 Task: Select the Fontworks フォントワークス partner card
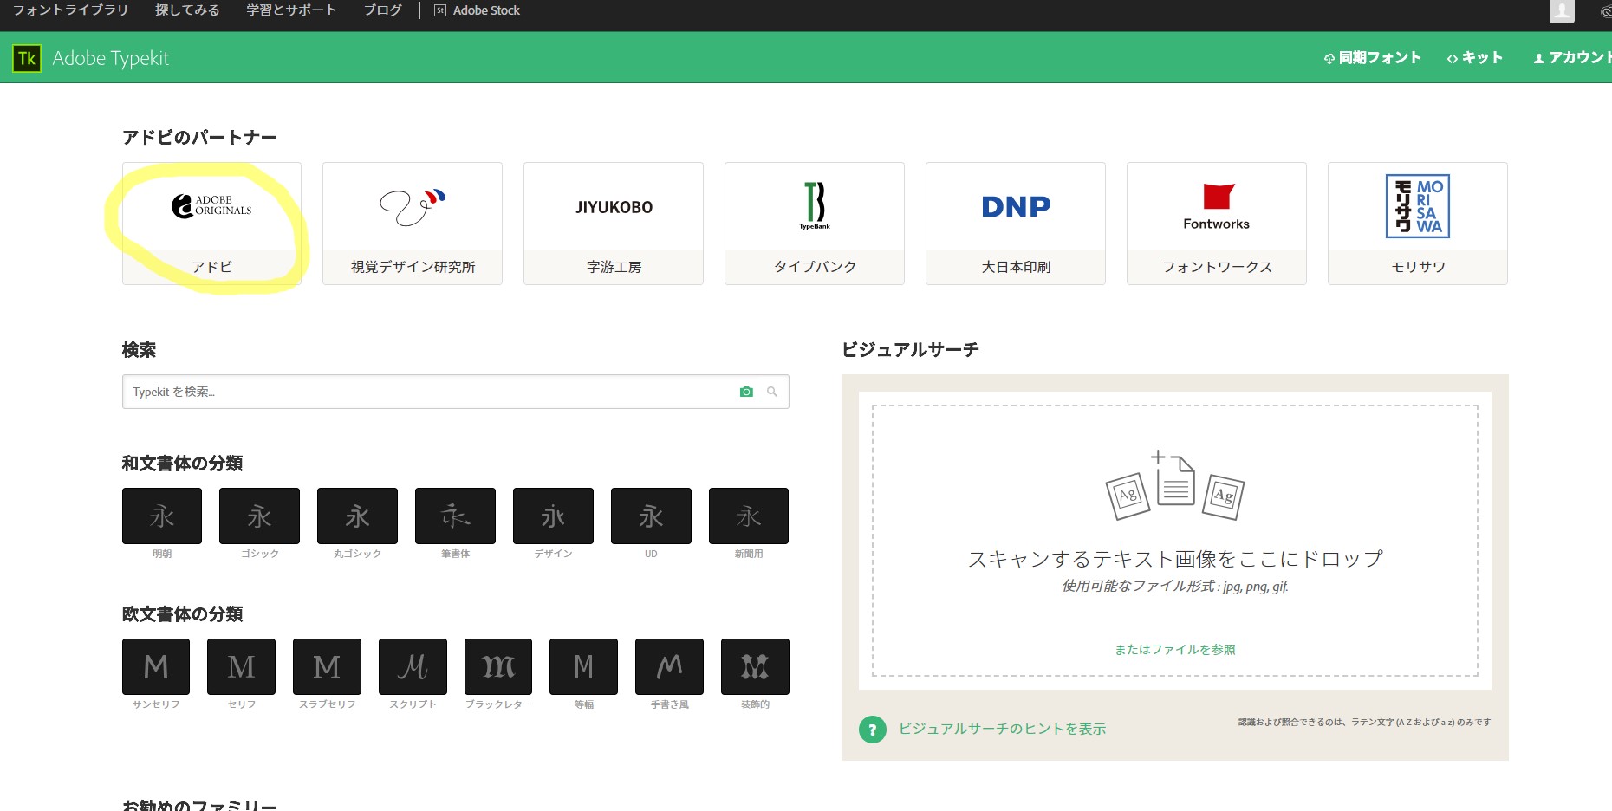coord(1217,224)
